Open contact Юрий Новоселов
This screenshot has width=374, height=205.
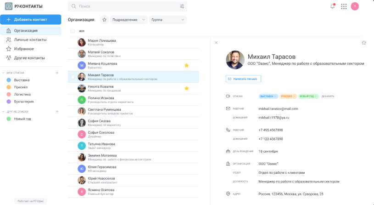pyautogui.click(x=134, y=180)
